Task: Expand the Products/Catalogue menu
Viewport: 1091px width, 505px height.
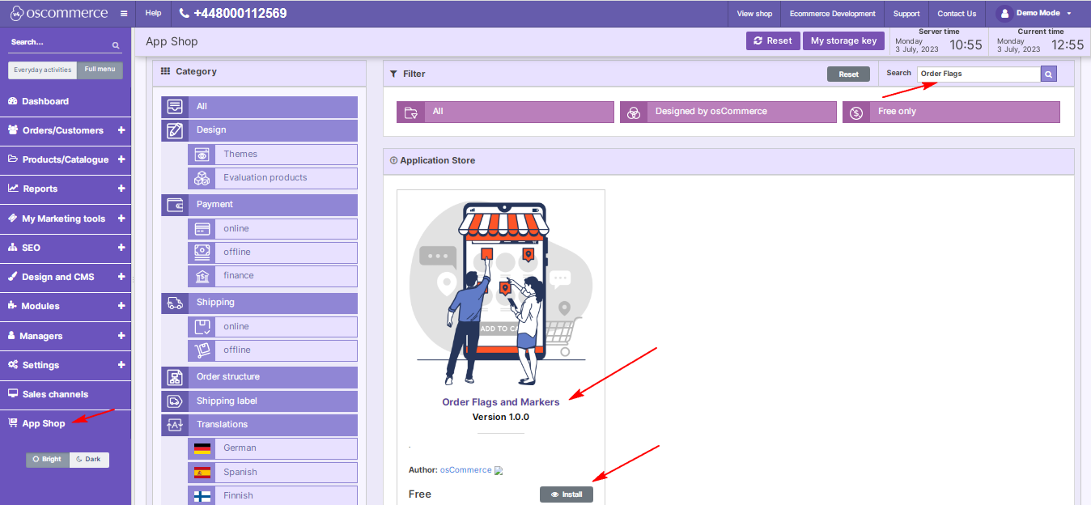Action: [x=121, y=159]
